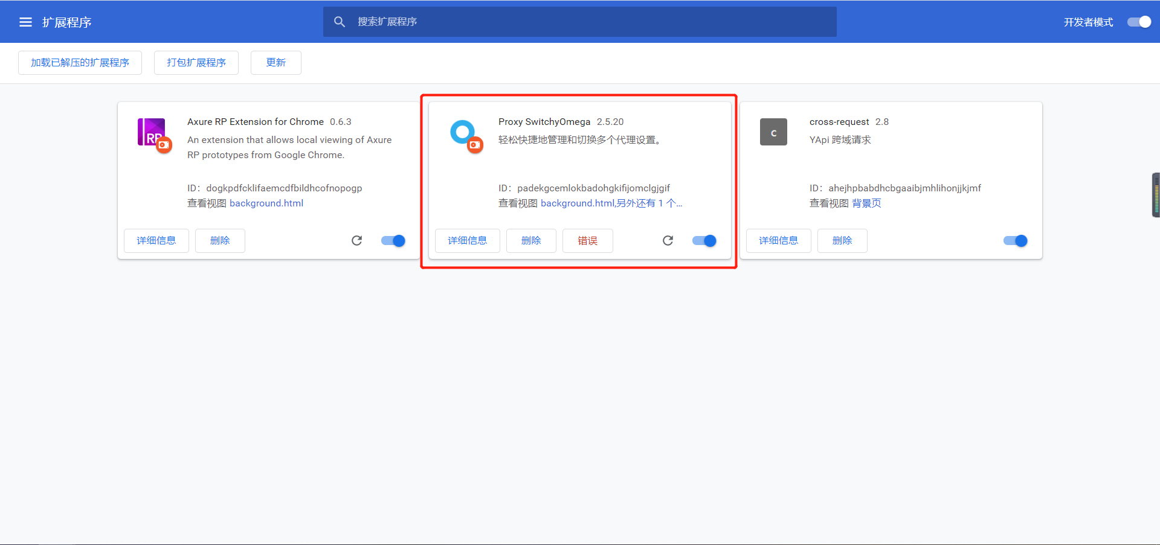Image resolution: width=1160 pixels, height=545 pixels.
Task: Click the orange badge on SwitchyOmega icon
Action: [x=475, y=145]
